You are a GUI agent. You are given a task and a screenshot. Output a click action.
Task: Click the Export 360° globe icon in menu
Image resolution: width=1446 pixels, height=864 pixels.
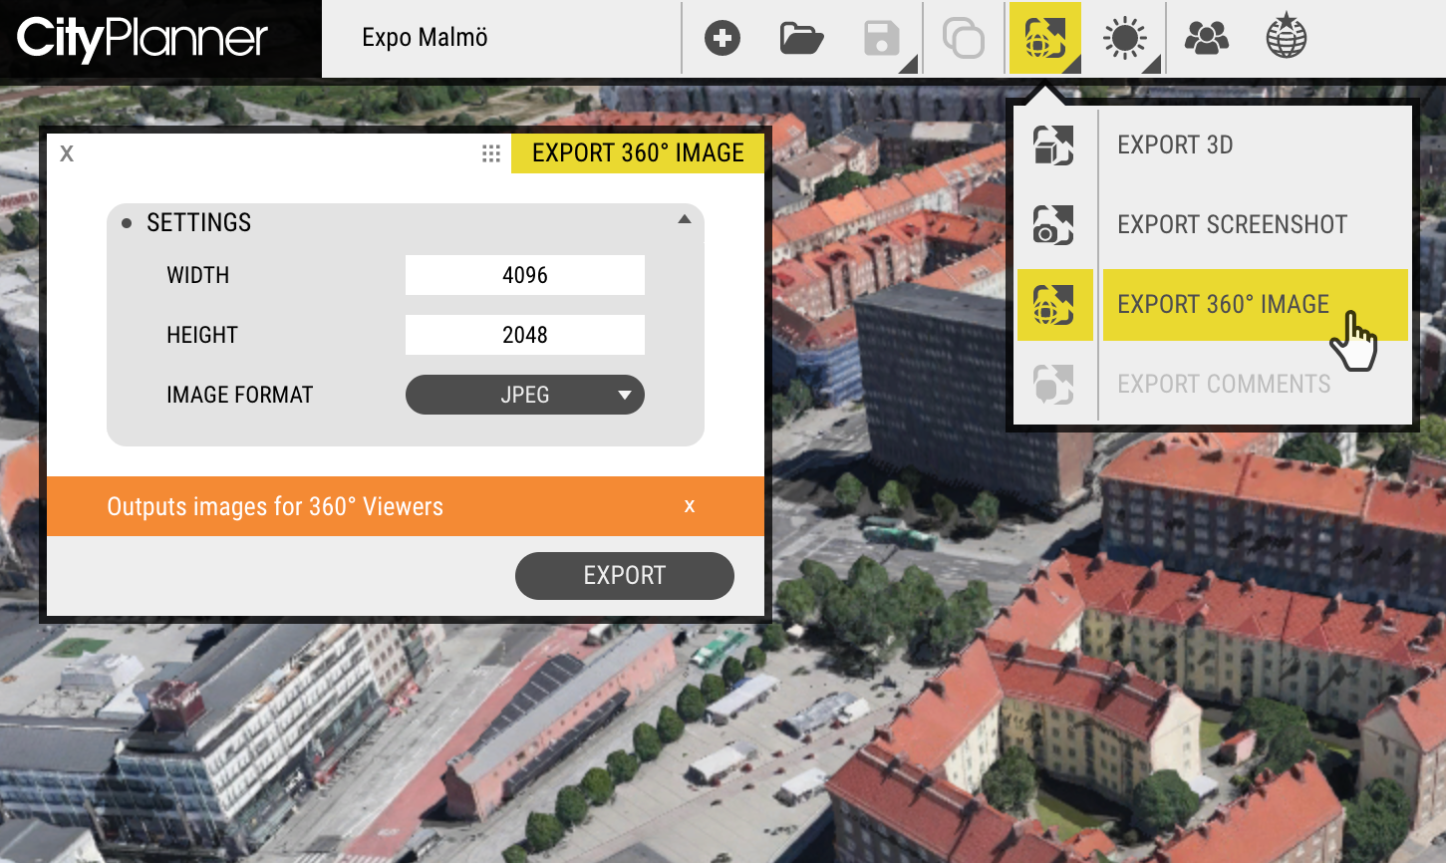[1054, 305]
